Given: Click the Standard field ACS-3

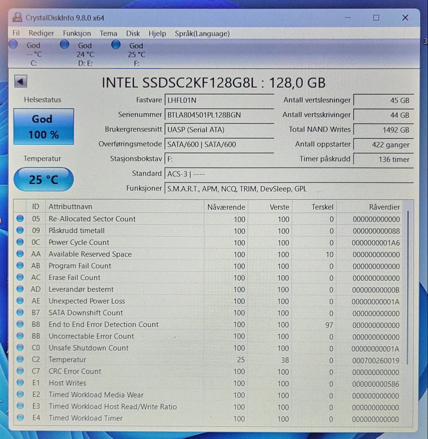Looking at the screenshot, I should tap(289, 174).
